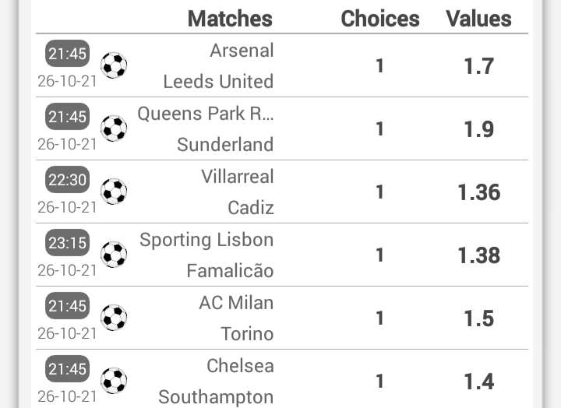Click the 1.36 odds value

pos(479,192)
